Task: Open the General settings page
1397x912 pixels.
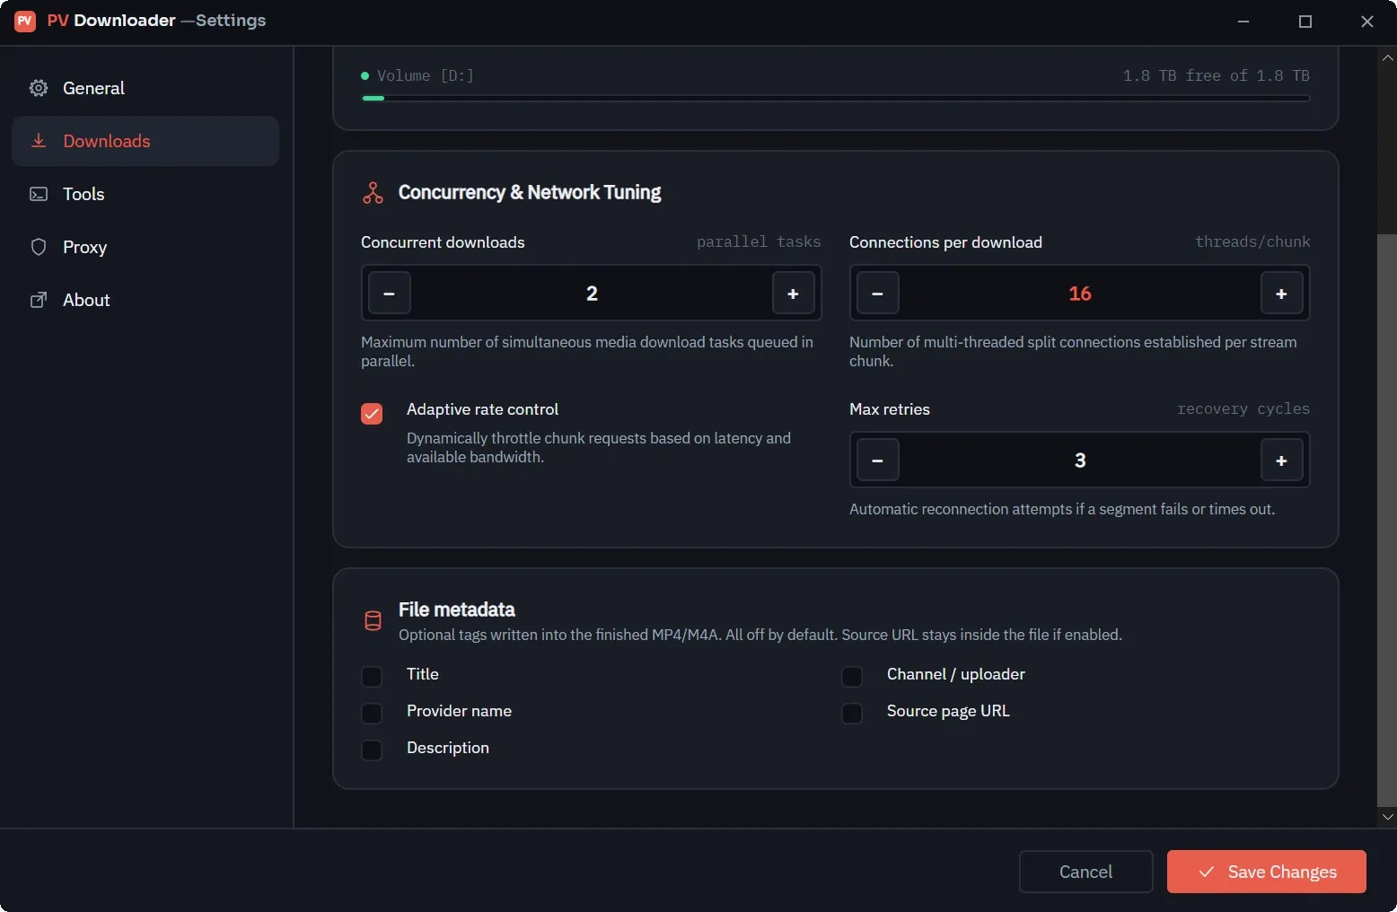Action: [145, 88]
